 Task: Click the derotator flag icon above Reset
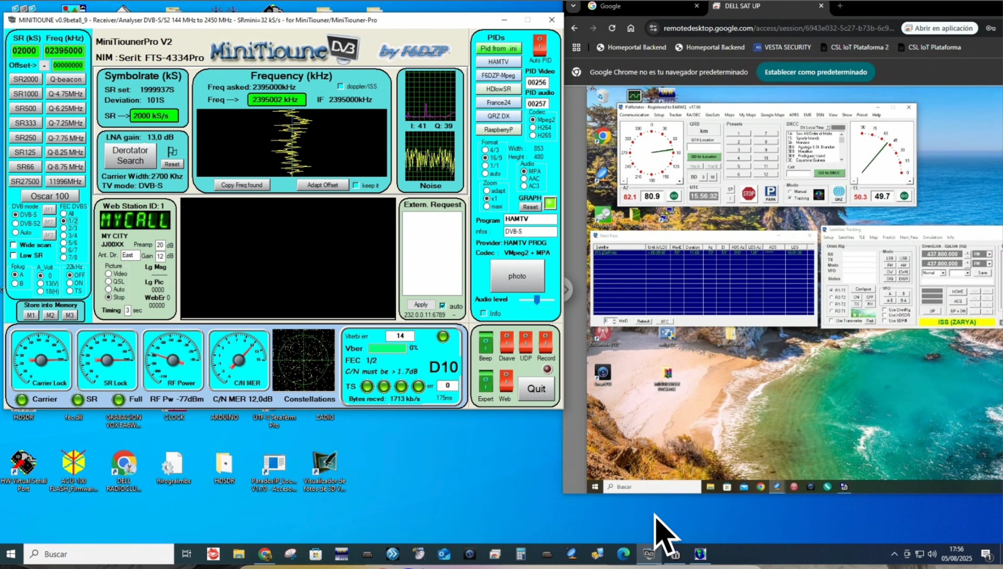(x=172, y=151)
